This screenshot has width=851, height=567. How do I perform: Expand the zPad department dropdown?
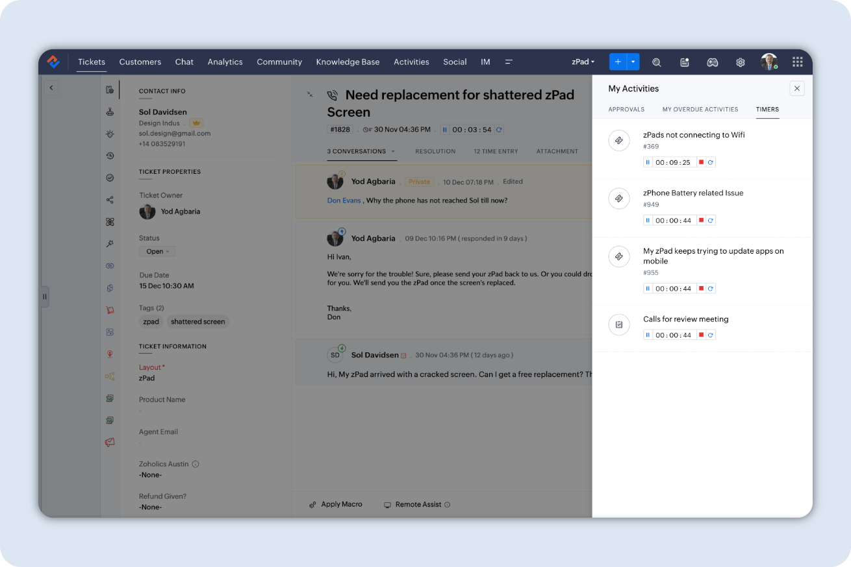[583, 62]
